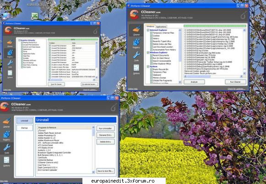The image size is (266, 184).
Task: Select Audacity 1.2.4 entry
Action: click(x=44, y=150)
